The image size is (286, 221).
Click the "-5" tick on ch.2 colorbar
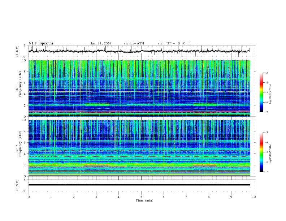pos(266,152)
